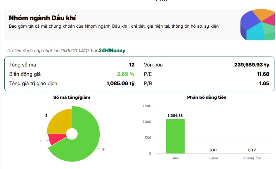Click the donut label 8

(x=103, y=149)
